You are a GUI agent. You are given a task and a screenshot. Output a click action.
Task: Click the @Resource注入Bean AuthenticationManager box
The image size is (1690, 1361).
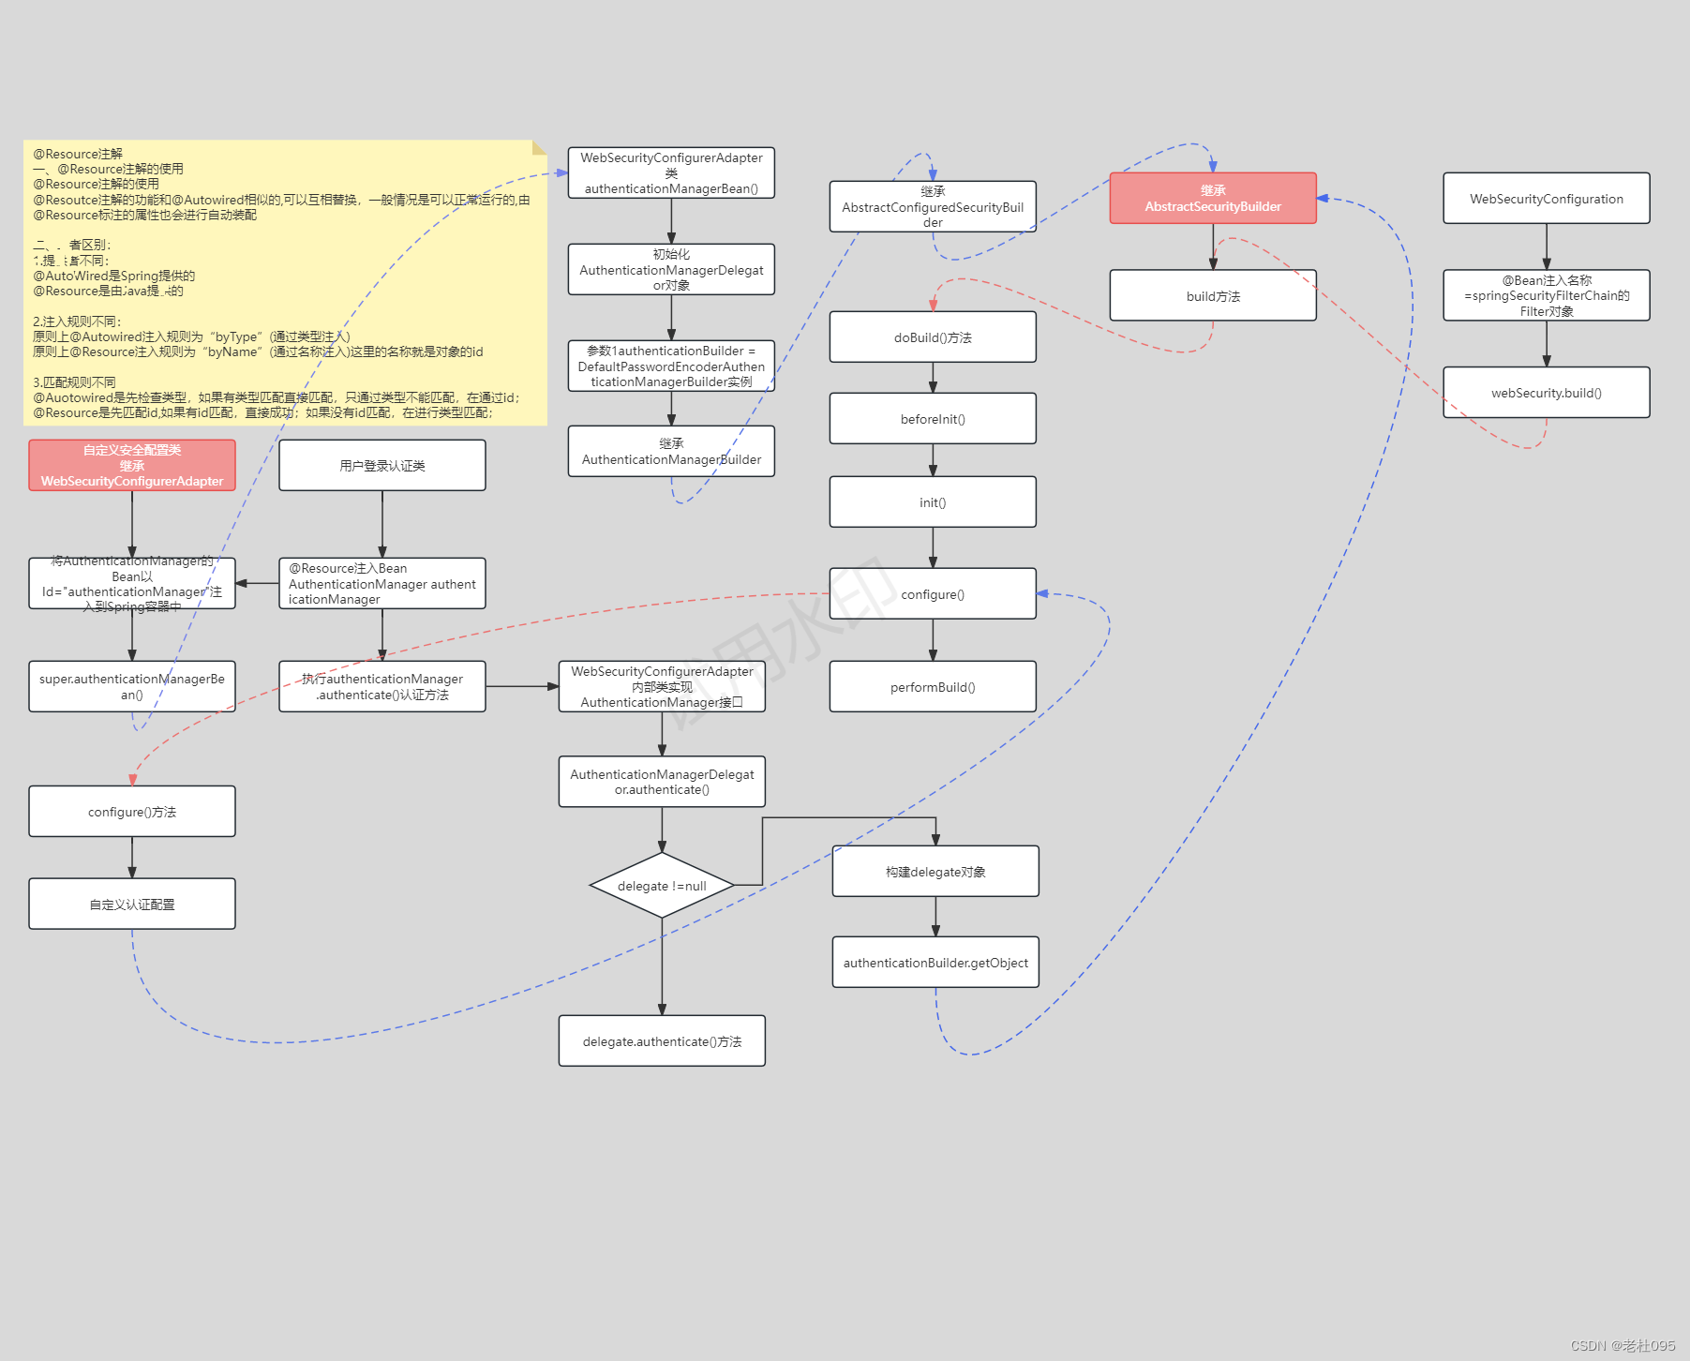click(x=382, y=584)
